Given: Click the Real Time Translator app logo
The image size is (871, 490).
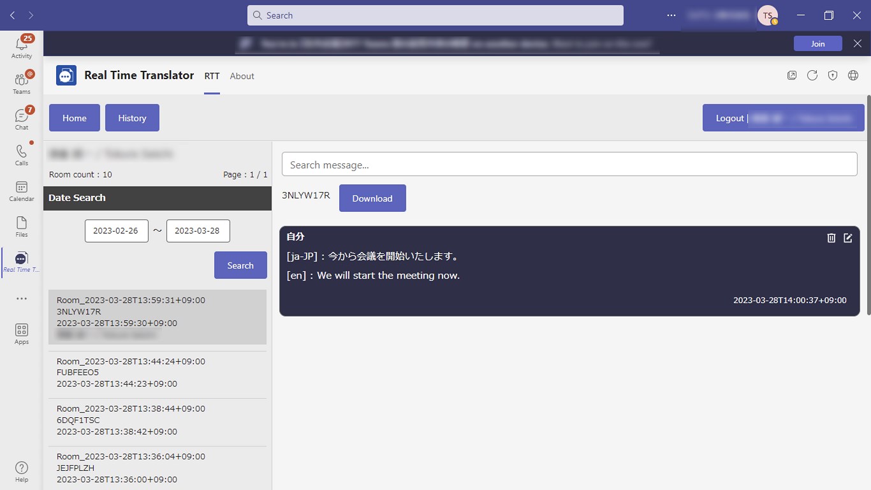Looking at the screenshot, I should click(x=66, y=75).
